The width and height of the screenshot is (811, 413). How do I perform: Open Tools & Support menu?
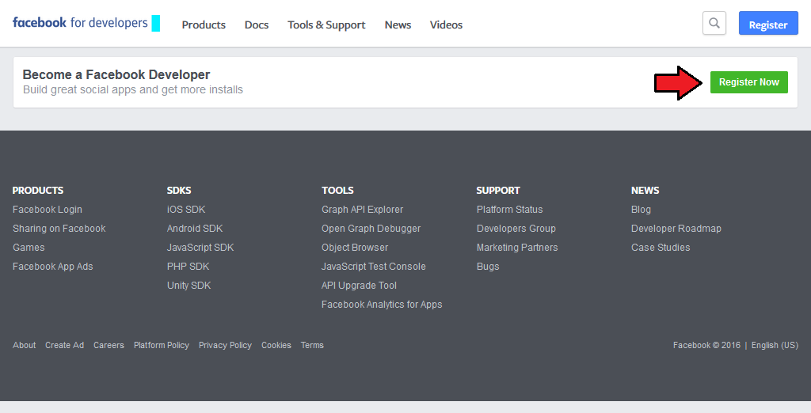click(326, 25)
